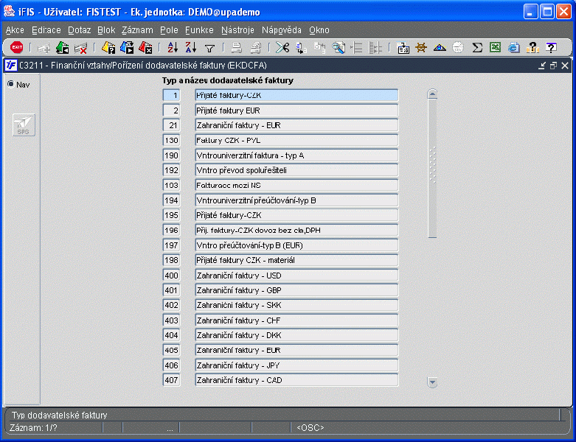Image resolution: width=576 pixels, height=442 pixels.
Task: Select the Přijaté faktury EUR field
Action: point(296,110)
